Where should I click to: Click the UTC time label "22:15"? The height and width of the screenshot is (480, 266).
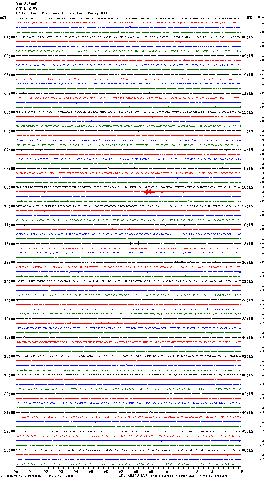[x=248, y=300]
